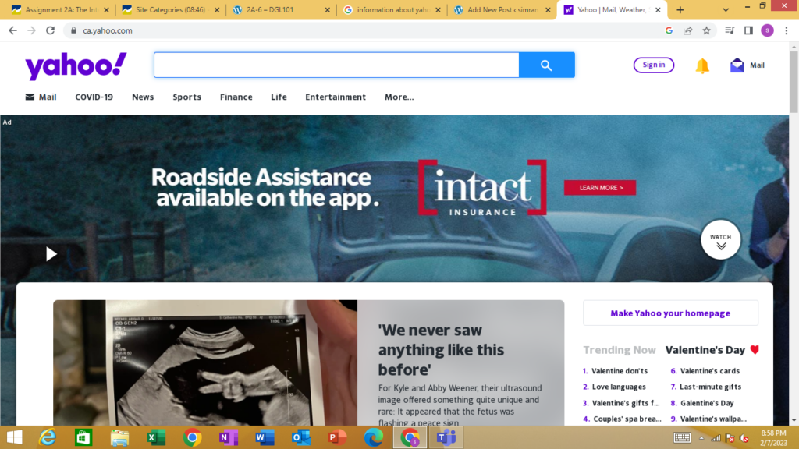Click the Sign in button
Screen dimensions: 799x449
653,65
